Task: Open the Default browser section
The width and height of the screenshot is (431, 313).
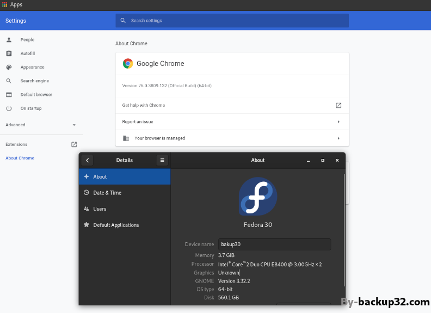Action: (x=36, y=95)
